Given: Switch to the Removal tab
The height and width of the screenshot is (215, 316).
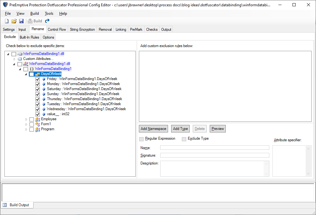Looking at the screenshot, I should [x=105, y=30].
